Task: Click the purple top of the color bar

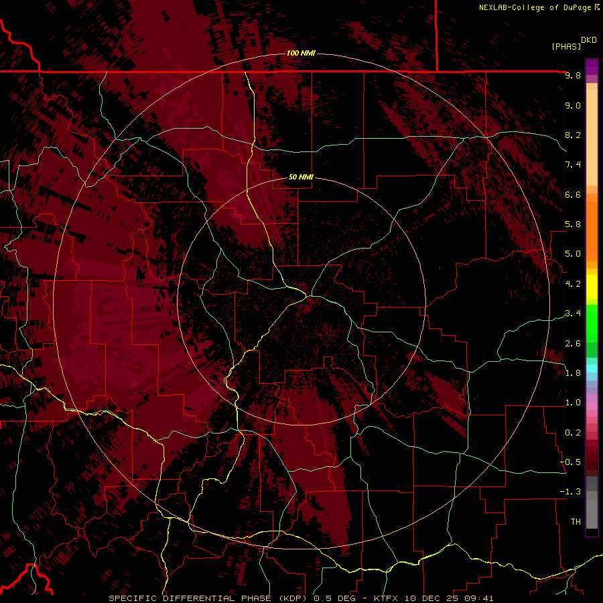Action: (x=592, y=67)
